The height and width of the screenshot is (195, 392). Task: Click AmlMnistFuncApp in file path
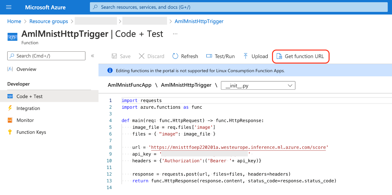click(129, 85)
